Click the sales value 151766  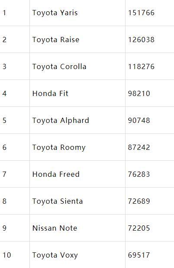click(x=141, y=13)
